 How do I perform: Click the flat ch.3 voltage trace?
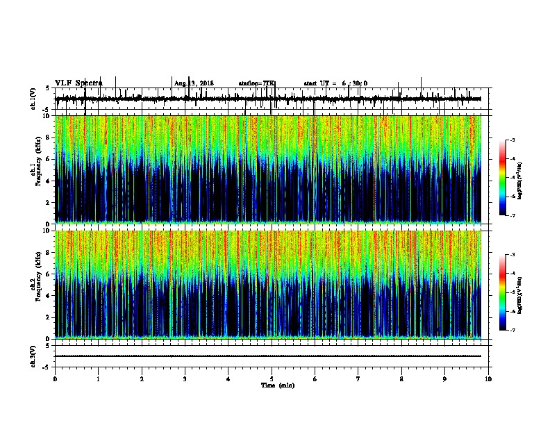click(x=268, y=356)
